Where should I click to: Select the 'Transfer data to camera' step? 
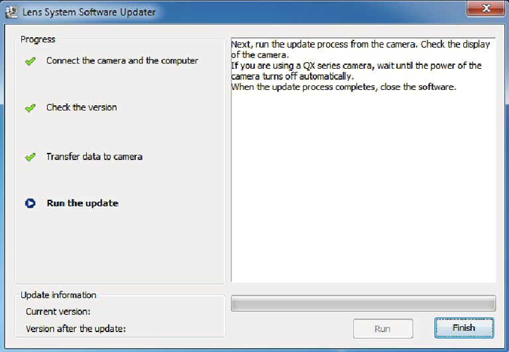[x=94, y=157]
